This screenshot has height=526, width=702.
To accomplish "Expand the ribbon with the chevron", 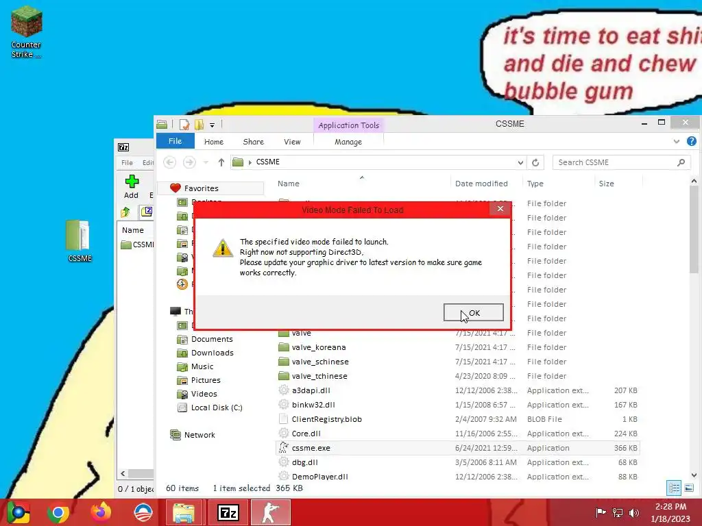I will pos(676,141).
